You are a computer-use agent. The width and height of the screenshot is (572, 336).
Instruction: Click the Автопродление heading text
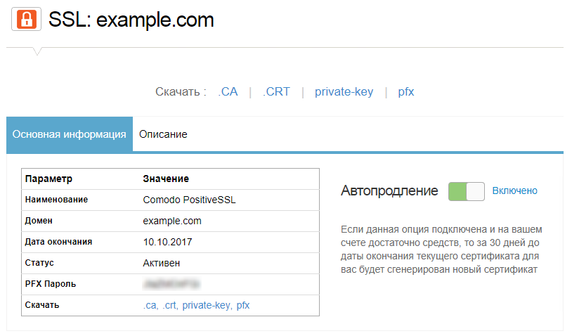point(389,190)
